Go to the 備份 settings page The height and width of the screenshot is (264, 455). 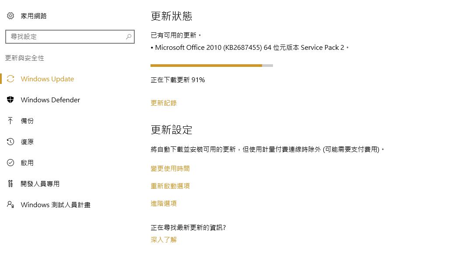click(x=27, y=121)
